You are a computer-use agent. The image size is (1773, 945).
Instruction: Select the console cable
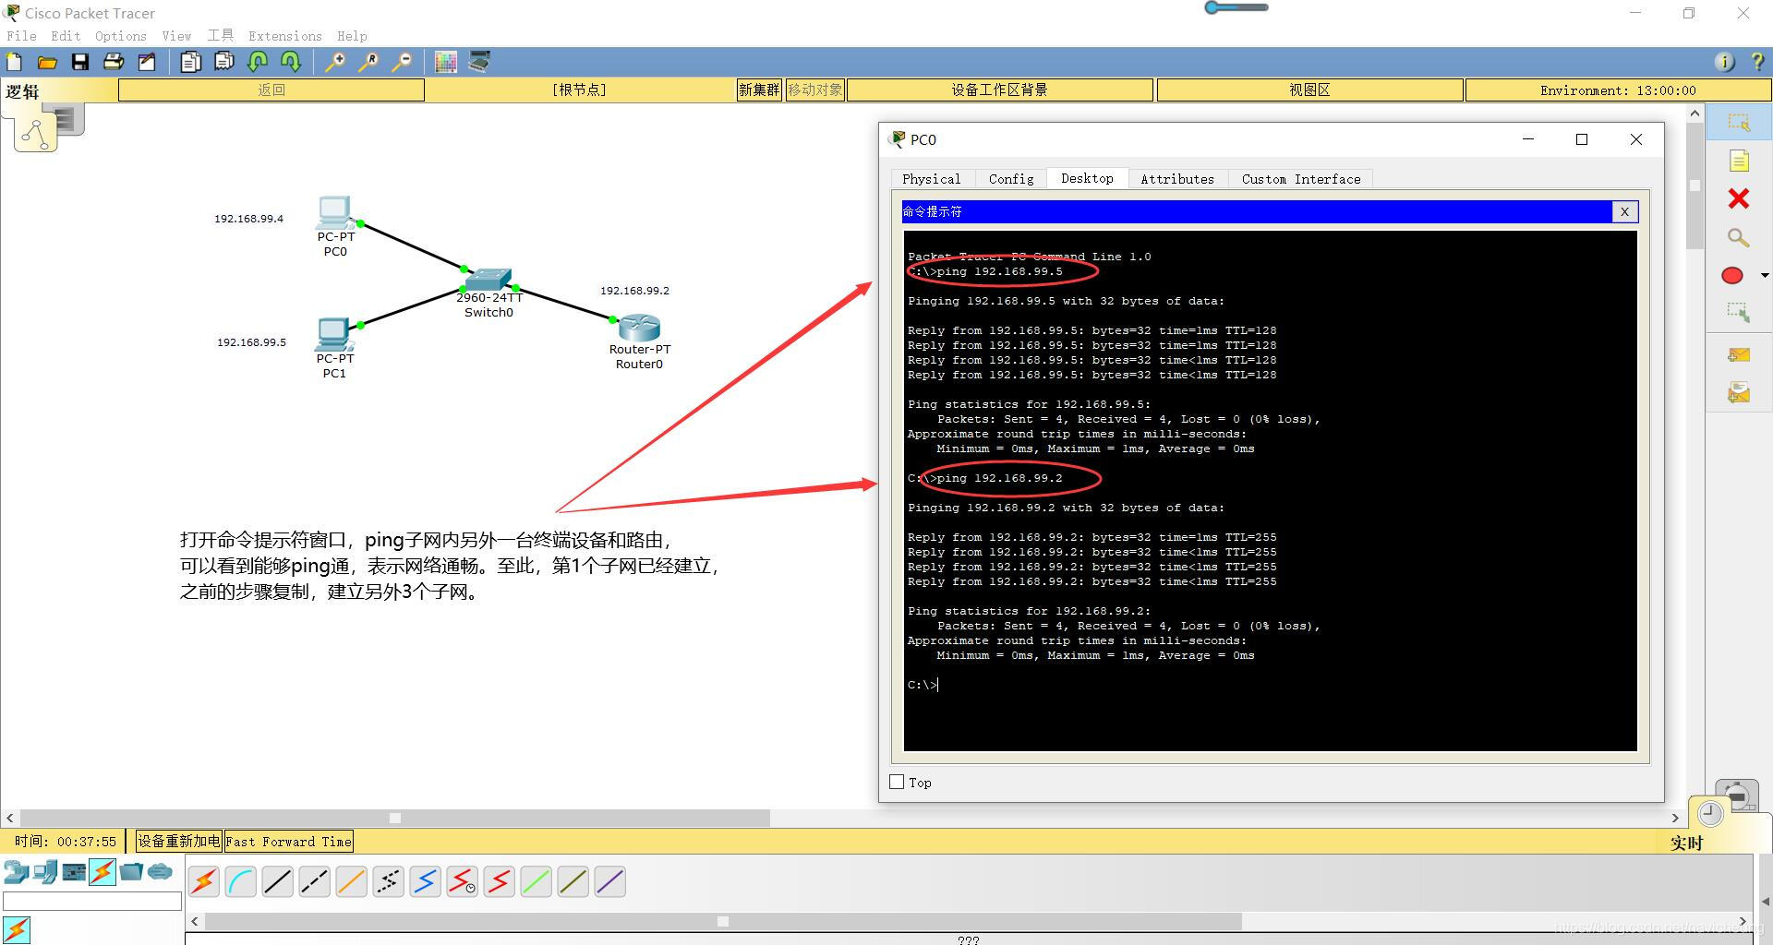coord(241,882)
